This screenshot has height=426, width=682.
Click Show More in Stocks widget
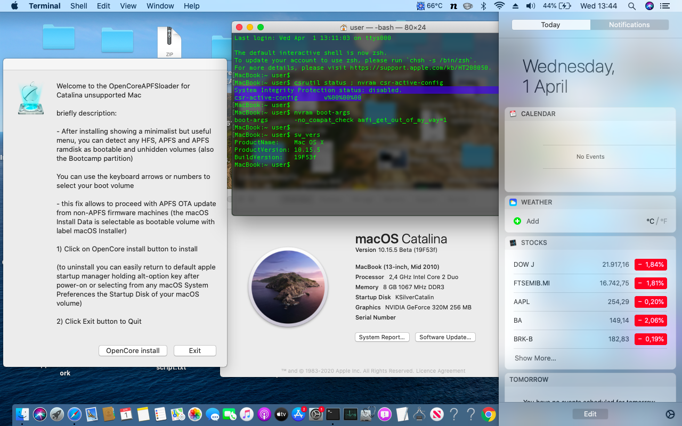535,358
